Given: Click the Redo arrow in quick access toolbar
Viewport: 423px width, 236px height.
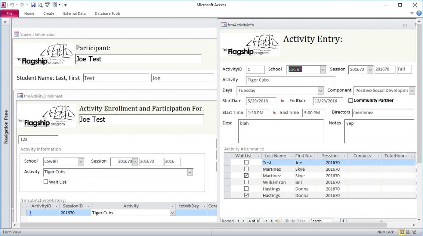Looking at the screenshot, I should (x=22, y=5).
